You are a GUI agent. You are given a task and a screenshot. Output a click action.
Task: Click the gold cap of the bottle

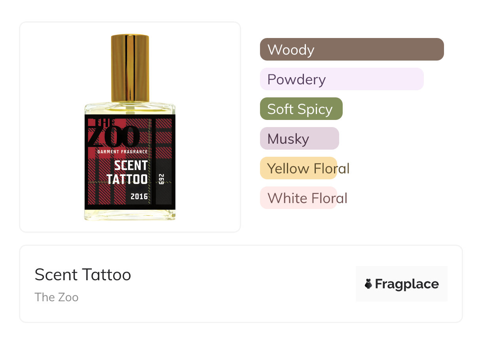pos(130,67)
